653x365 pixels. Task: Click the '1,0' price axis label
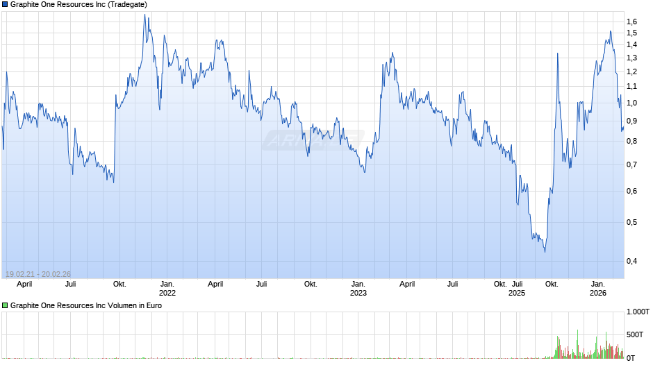click(x=631, y=103)
